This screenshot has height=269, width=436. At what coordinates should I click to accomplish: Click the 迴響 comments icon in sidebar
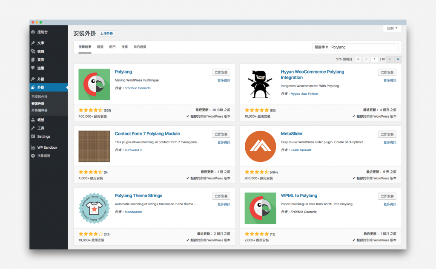coord(33,68)
